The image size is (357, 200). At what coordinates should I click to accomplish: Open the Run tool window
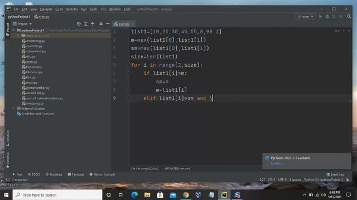[17, 174]
